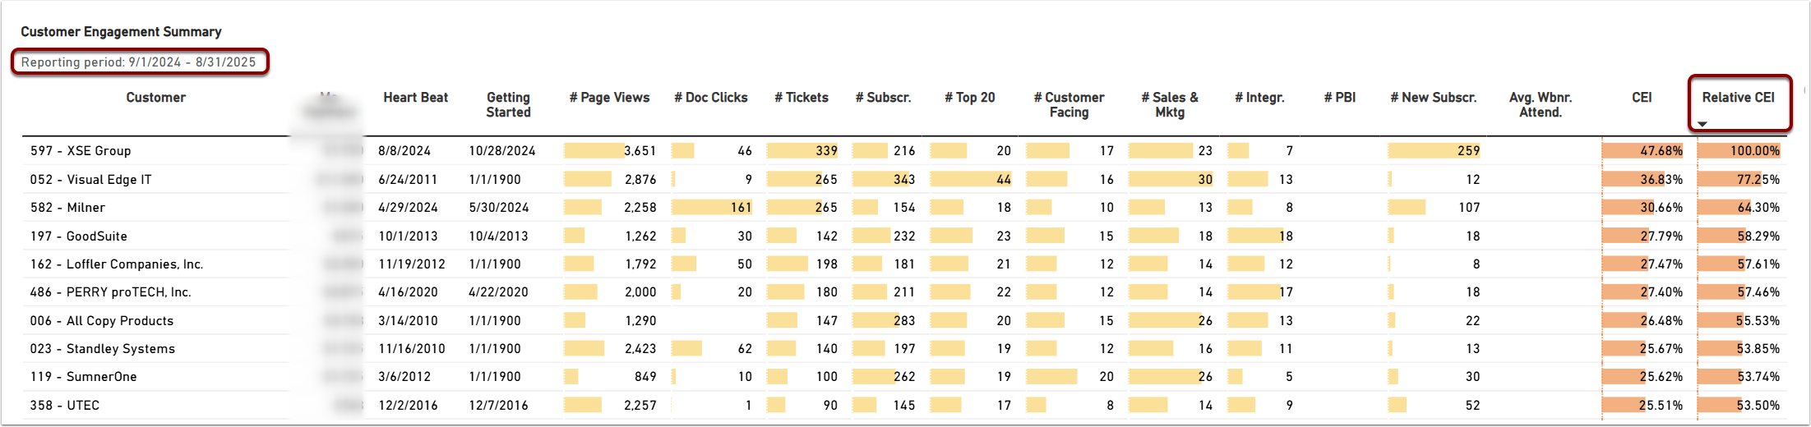
Task: Click the 3,651 Page Views data bar
Action: (609, 151)
